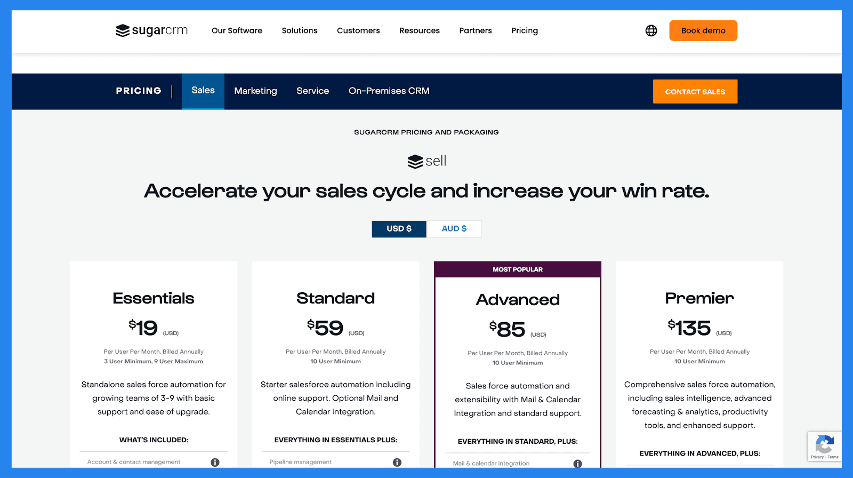Image resolution: width=853 pixels, height=478 pixels.
Task: Click the $19 Essentials price
Action: (143, 328)
